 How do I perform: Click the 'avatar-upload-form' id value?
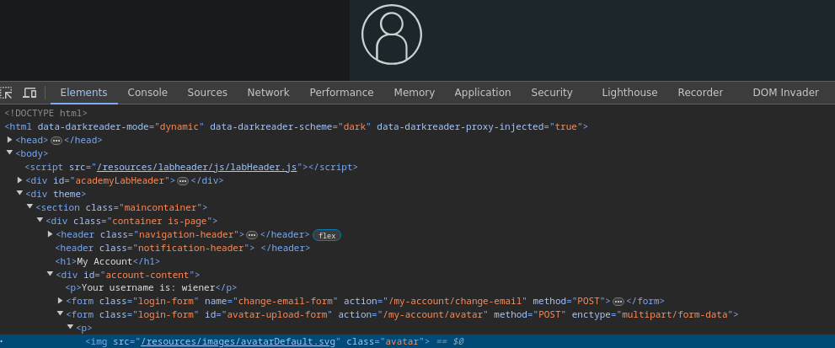[x=277, y=314]
